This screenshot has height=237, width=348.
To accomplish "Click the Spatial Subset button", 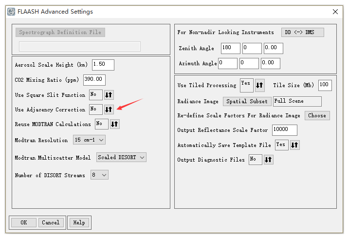I will pyautogui.click(x=247, y=101).
